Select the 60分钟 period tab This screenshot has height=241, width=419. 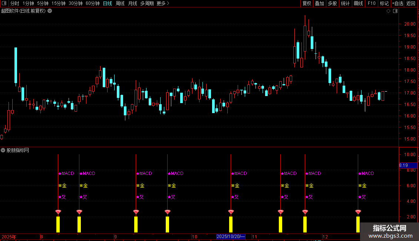[92, 3]
